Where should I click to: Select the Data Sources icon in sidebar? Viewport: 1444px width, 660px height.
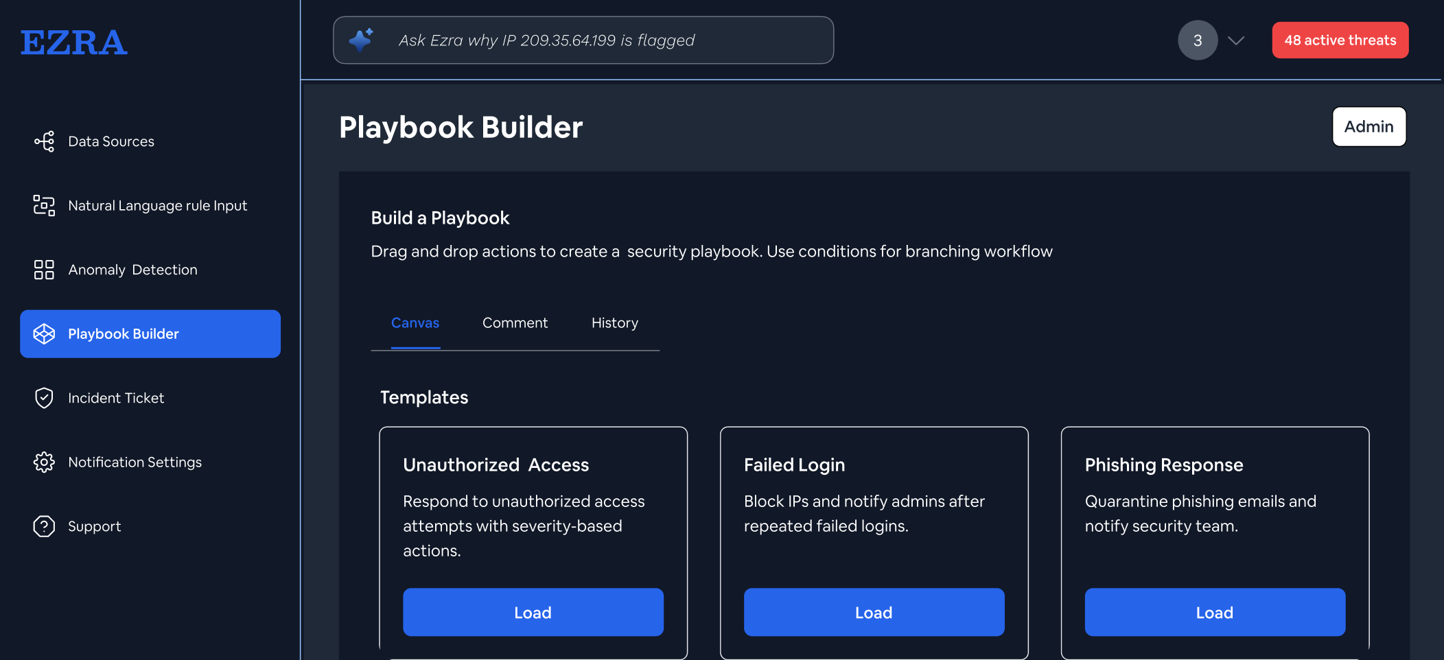point(44,141)
